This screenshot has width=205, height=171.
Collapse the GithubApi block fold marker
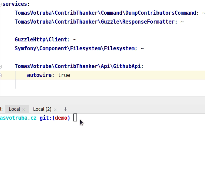(x=1, y=67)
